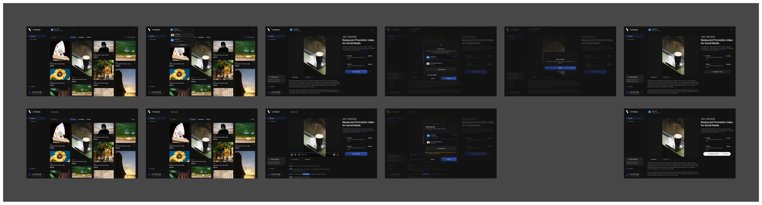762x205 pixels.
Task: Enter fullscreen from the video player controls
Action: click(338, 155)
